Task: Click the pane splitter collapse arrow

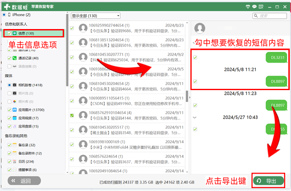Action: coord(190,97)
